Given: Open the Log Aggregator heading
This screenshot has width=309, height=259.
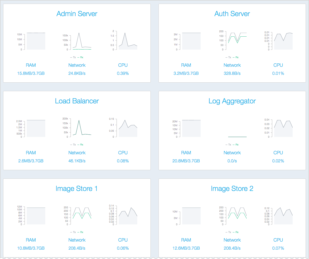Looking at the screenshot, I should pos(232,101).
